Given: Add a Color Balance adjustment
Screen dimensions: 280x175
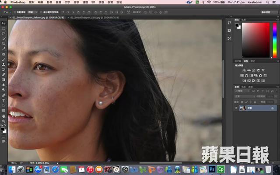Looking at the screenshot, I should click(x=247, y=76).
